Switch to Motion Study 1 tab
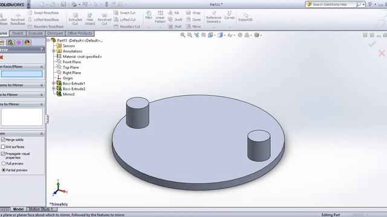The image size is (387, 217). point(41,209)
